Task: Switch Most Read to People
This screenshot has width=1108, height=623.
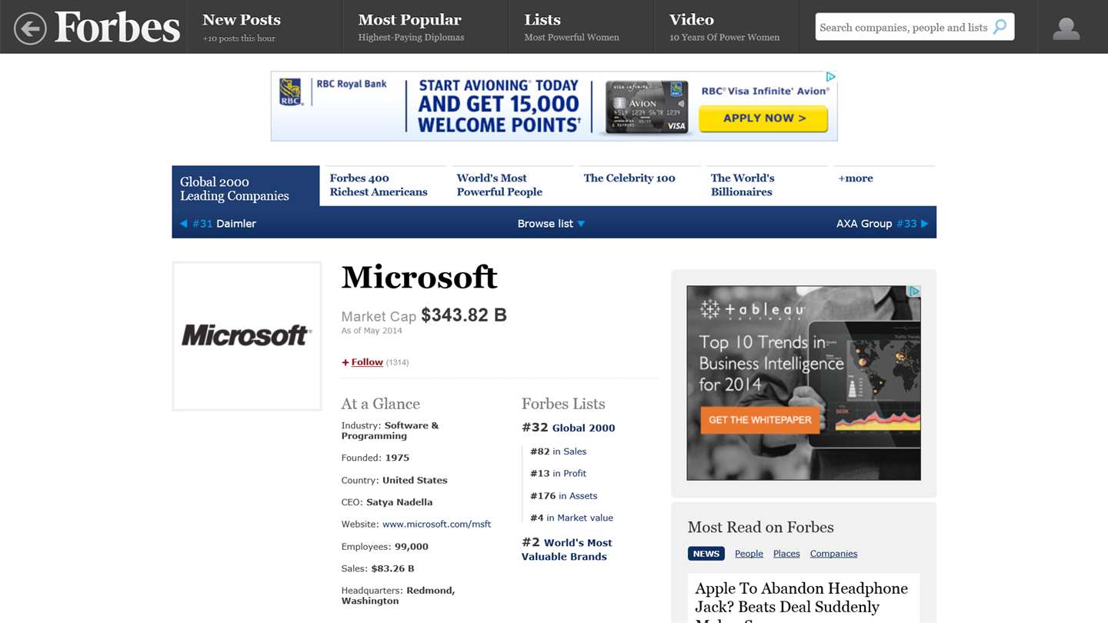Action: coord(749,554)
